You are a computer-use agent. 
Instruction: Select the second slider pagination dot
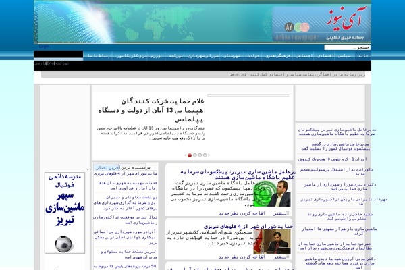(195, 155)
